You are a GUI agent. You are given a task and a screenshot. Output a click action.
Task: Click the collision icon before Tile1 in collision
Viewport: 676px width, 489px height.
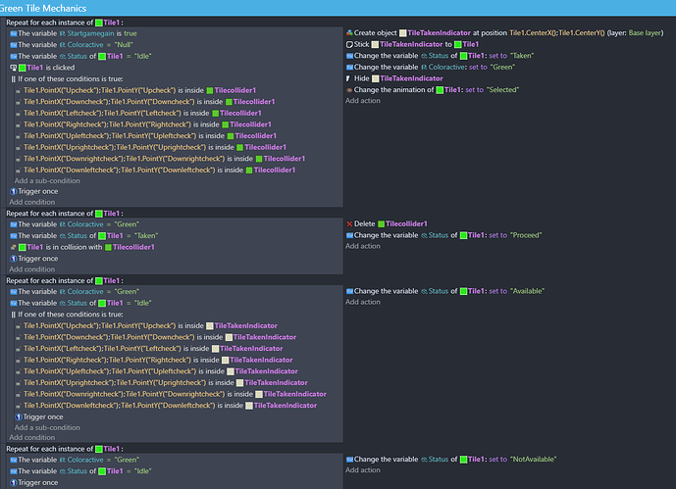tap(14, 247)
